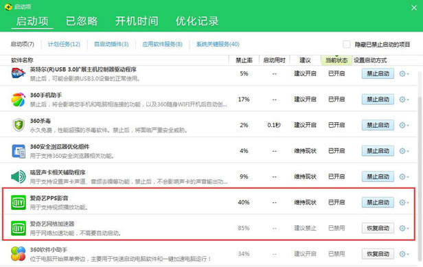The image size is (423, 267).
Task: Click the 爱奇艺PPS影音 green icon
Action: coord(19,202)
